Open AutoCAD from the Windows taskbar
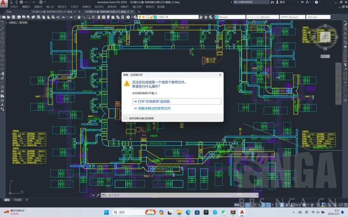The width and height of the screenshot is (348, 217). [242, 212]
